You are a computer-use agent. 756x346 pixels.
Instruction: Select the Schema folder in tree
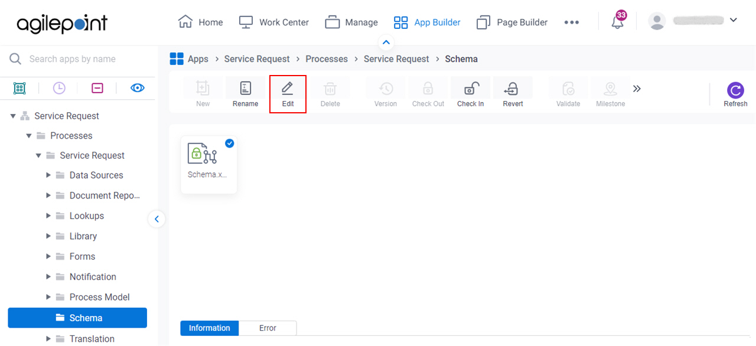[77, 318]
